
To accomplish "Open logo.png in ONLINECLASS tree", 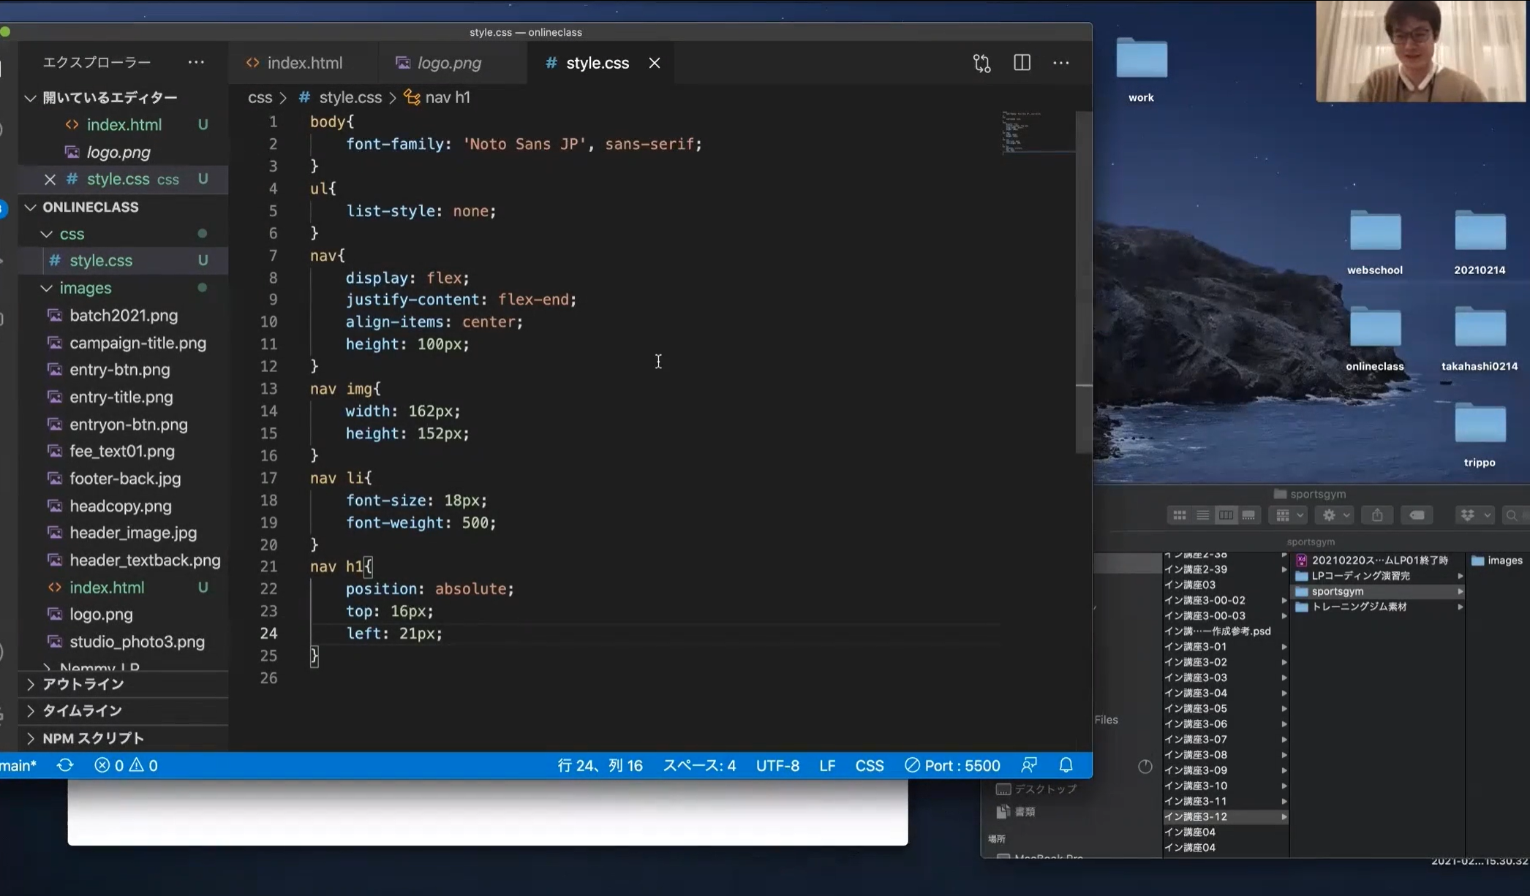I will (x=101, y=615).
